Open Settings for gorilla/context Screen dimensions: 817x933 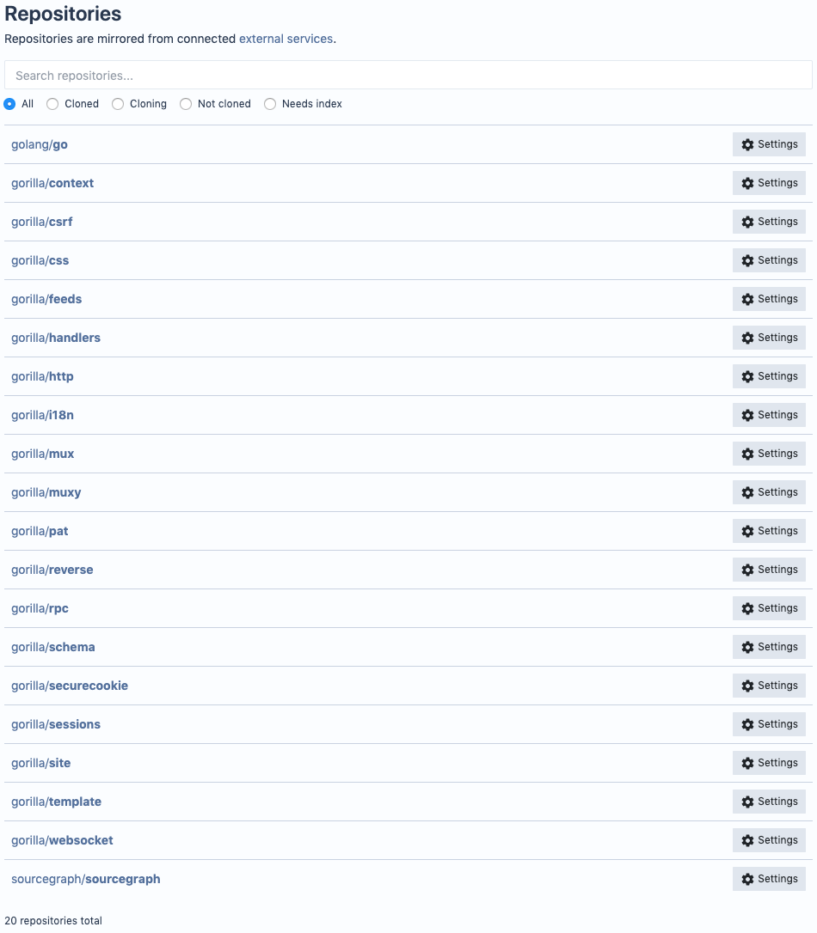[x=769, y=183]
